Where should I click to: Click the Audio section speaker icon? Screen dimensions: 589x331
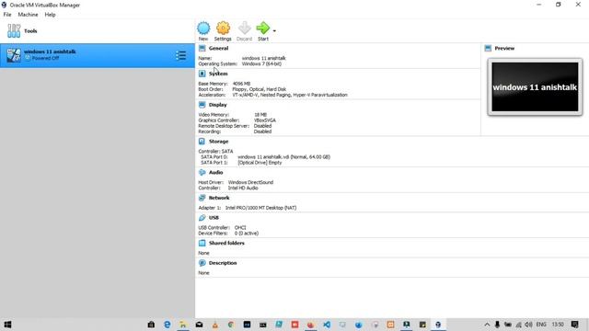point(202,172)
